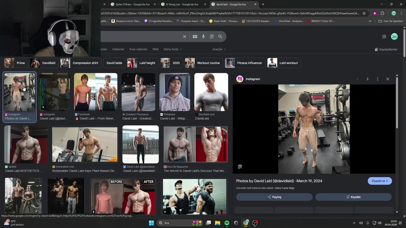Image resolution: width=406 pixels, height=228 pixels.
Task: Open the BEFORE AFTER comparison thumbnail
Action: tap(123, 196)
